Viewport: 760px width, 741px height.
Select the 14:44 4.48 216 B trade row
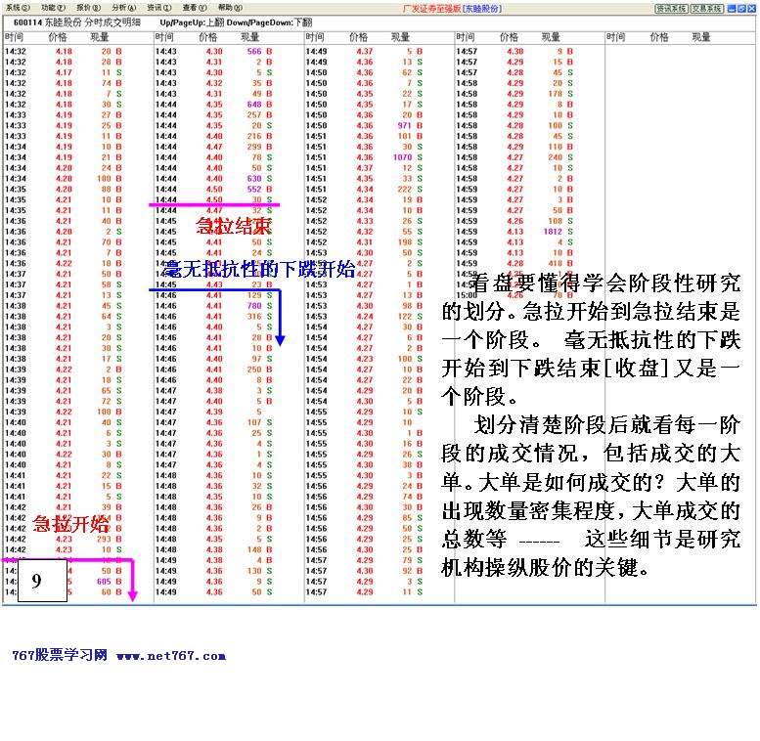(214, 136)
